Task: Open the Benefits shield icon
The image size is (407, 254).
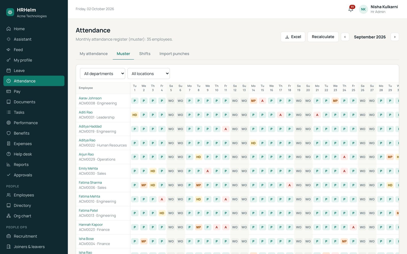Action: pos(9,133)
